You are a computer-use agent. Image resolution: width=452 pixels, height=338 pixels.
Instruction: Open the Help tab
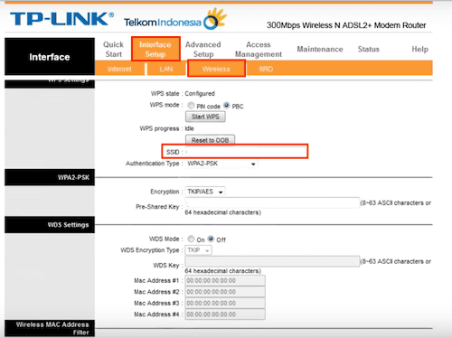[x=419, y=49]
